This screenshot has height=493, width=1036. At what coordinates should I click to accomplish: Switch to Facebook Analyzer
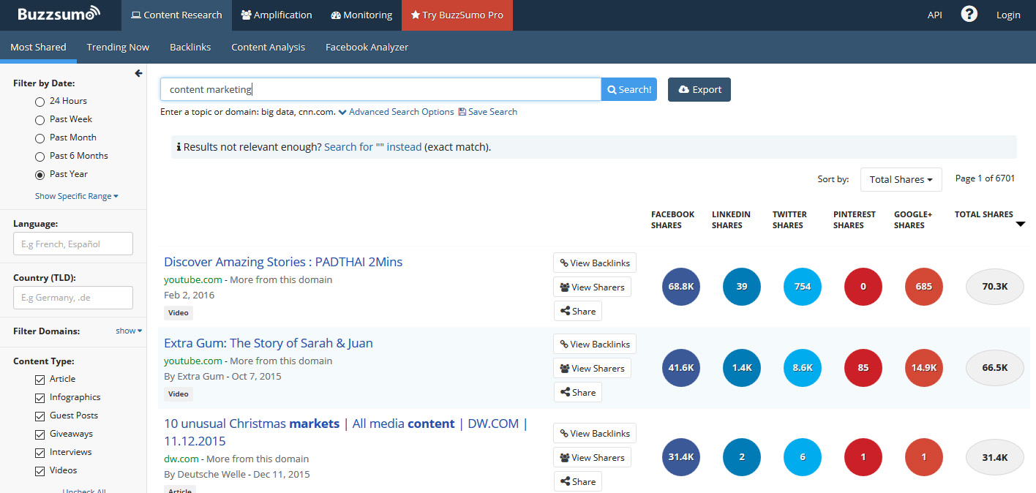[x=367, y=47]
